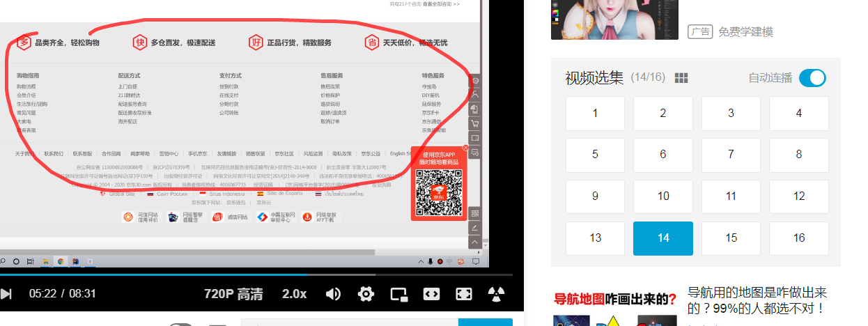Switch to widescreen mode icon
868x326 pixels.
click(x=431, y=293)
